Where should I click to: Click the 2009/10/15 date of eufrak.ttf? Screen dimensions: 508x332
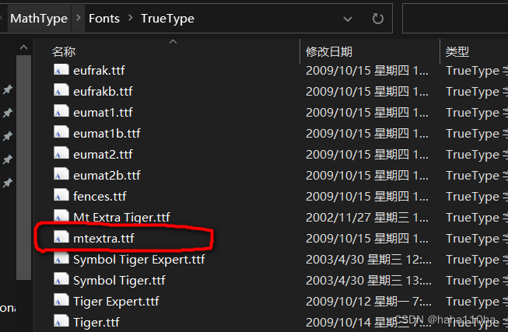pyautogui.click(x=366, y=70)
